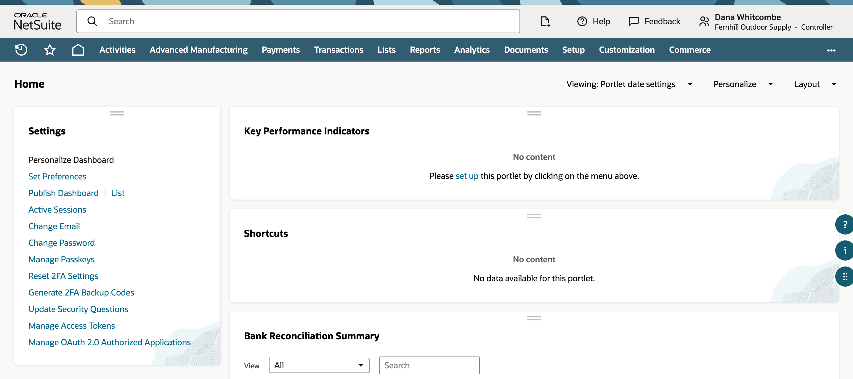Click the search magnifier icon
853x379 pixels.
92,22
